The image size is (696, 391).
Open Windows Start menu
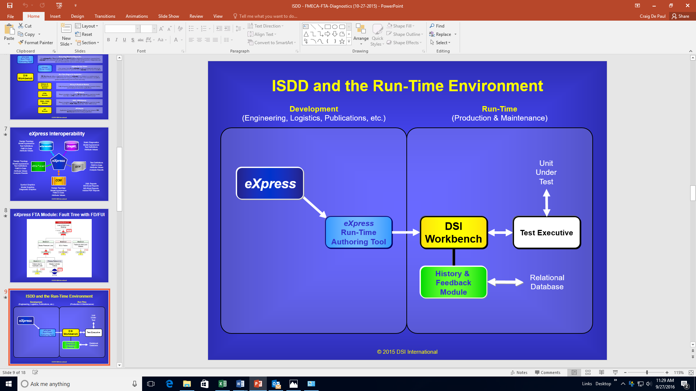coord(9,384)
